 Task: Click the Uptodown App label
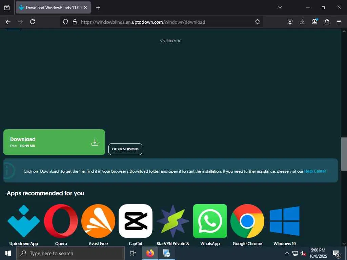pyautogui.click(x=24, y=244)
